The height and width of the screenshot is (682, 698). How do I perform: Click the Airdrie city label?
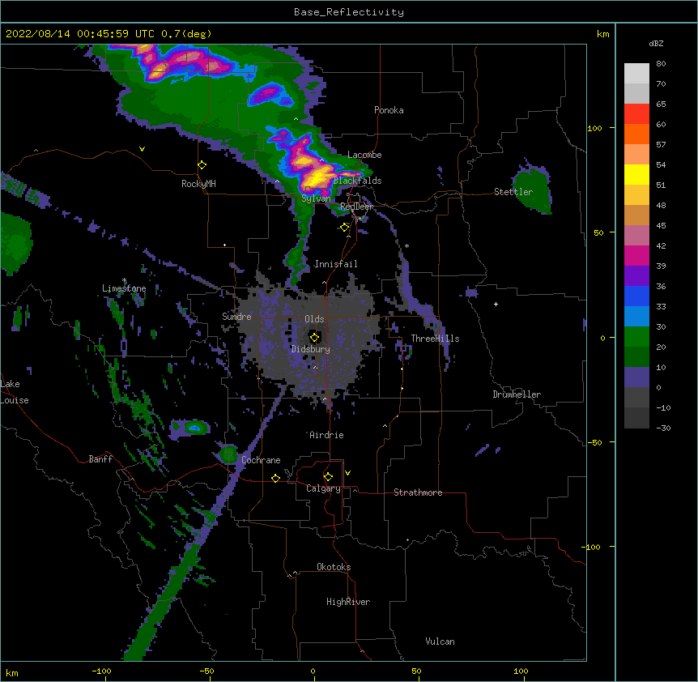(326, 435)
